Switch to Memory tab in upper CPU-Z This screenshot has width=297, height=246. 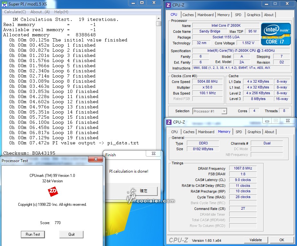tap(223, 15)
